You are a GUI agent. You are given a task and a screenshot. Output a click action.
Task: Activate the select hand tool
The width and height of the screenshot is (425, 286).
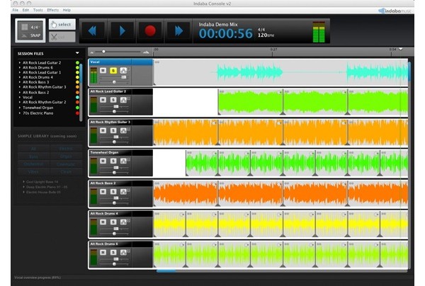click(x=62, y=24)
